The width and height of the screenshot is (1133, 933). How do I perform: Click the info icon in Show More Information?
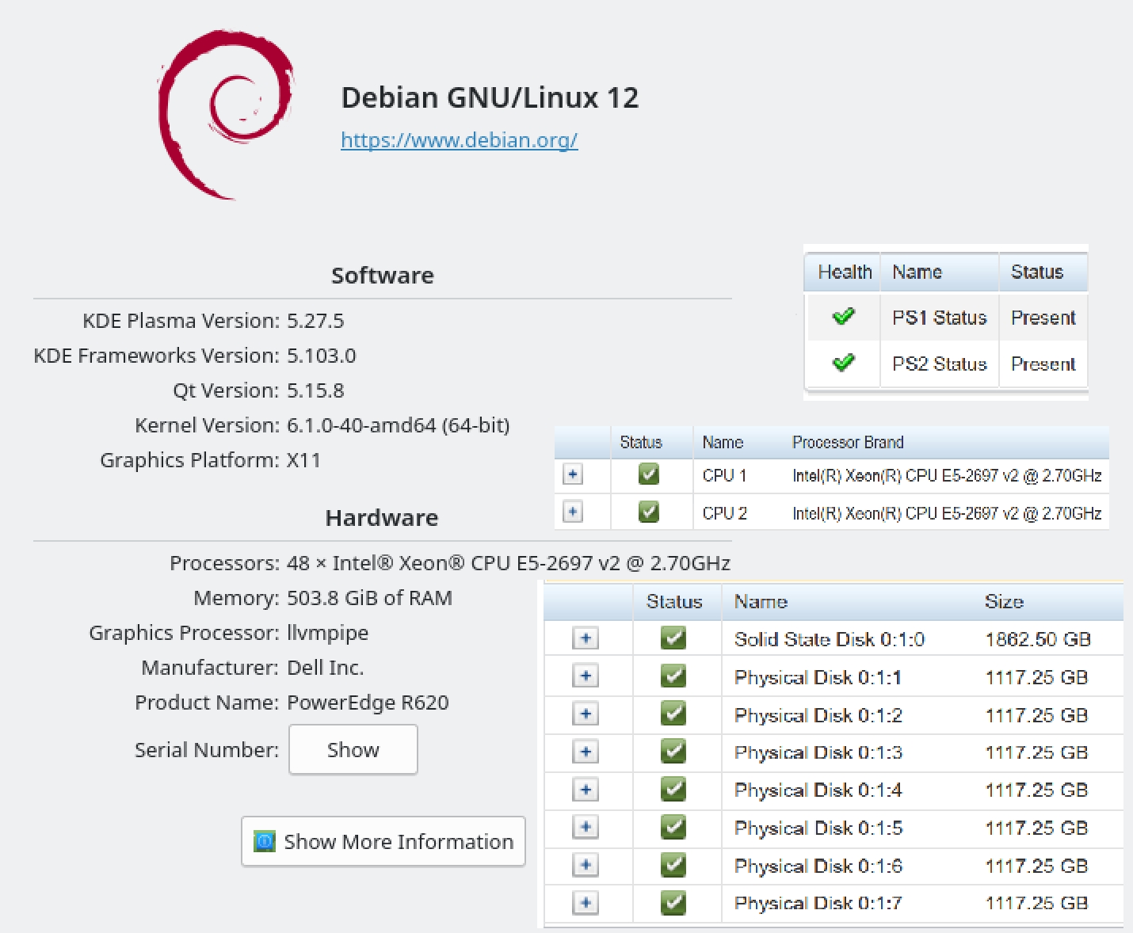(x=264, y=841)
